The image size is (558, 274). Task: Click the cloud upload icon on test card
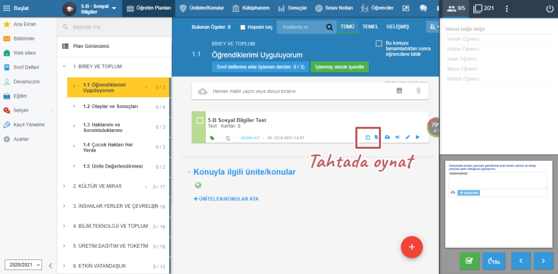click(x=388, y=137)
